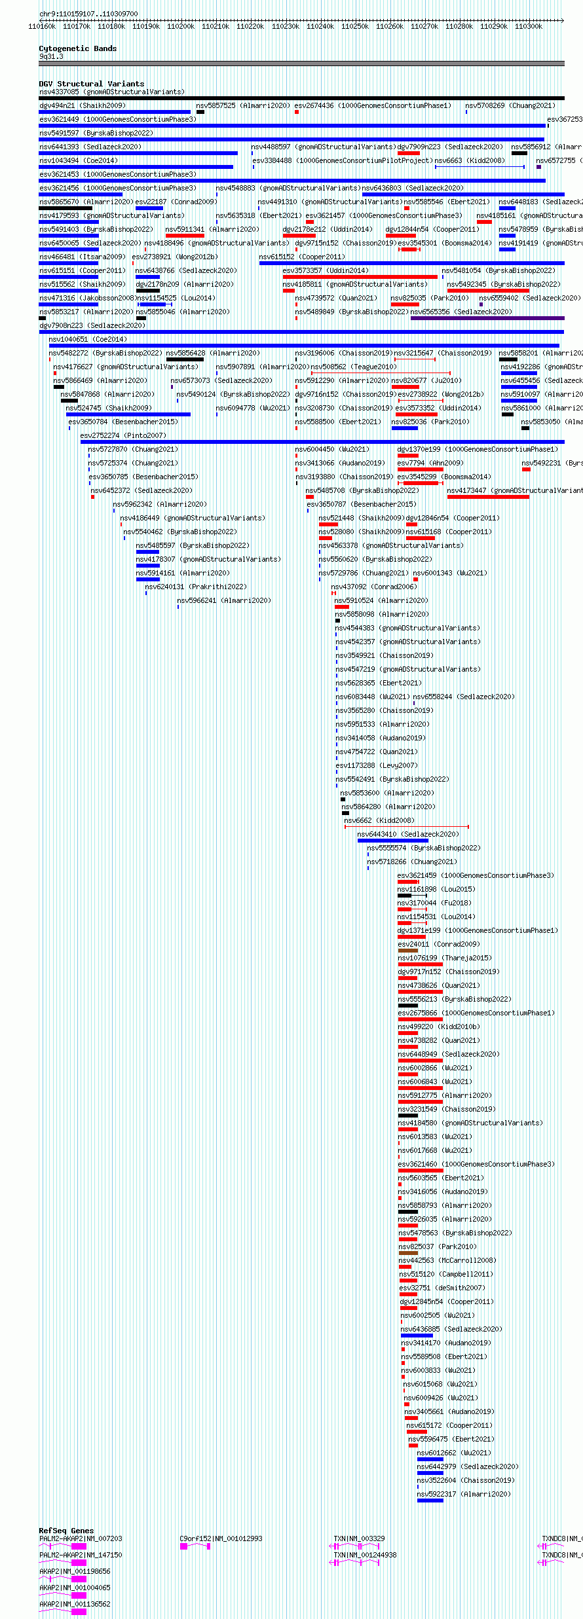This screenshot has width=583, height=1619.
Task: Click the nsv3414058 (Audano2019) entry
Action: click(x=381, y=738)
